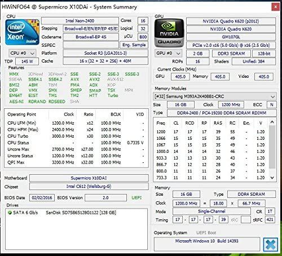Image resolution: width=282 pixels, height=256 pixels.
Task: Click the cache 16 x (32 + 32 + 256) + 40M field
Action: coord(105,61)
